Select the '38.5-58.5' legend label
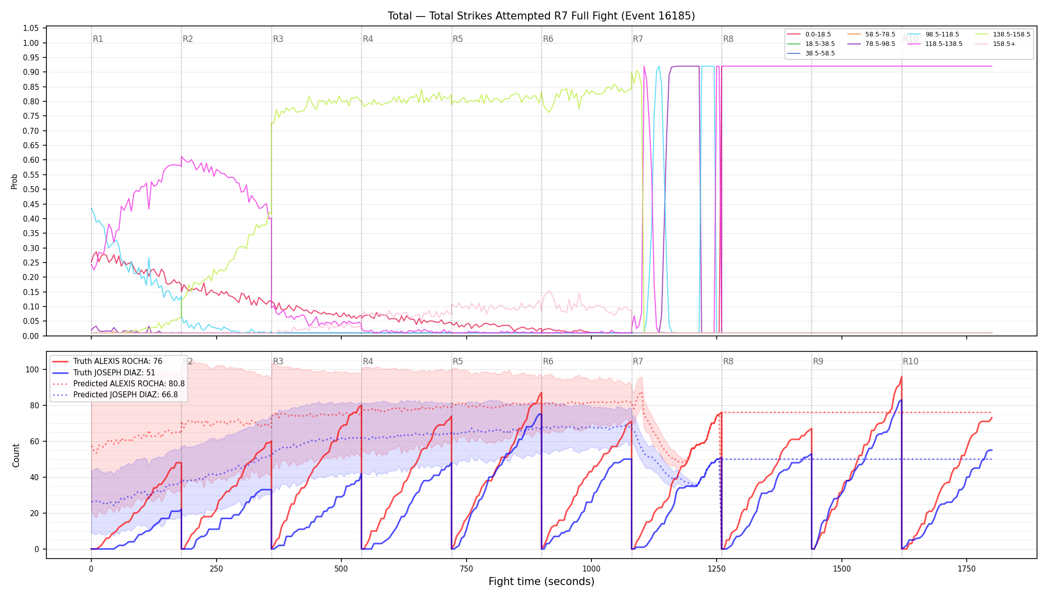1048x599 pixels. click(820, 53)
